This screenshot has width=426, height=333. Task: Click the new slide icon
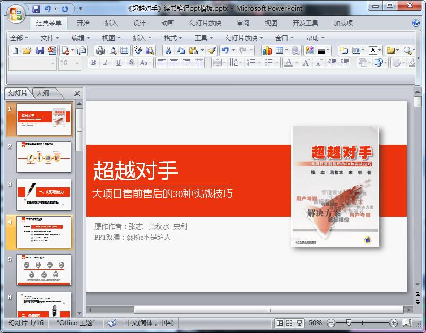(344, 50)
